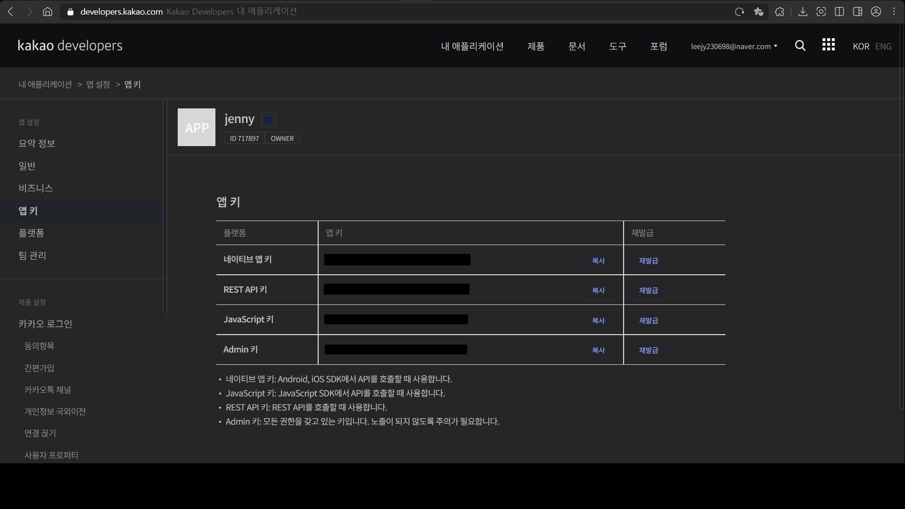Open the 포럼 top menu
Viewport: 905px width, 509px height.
point(659,46)
